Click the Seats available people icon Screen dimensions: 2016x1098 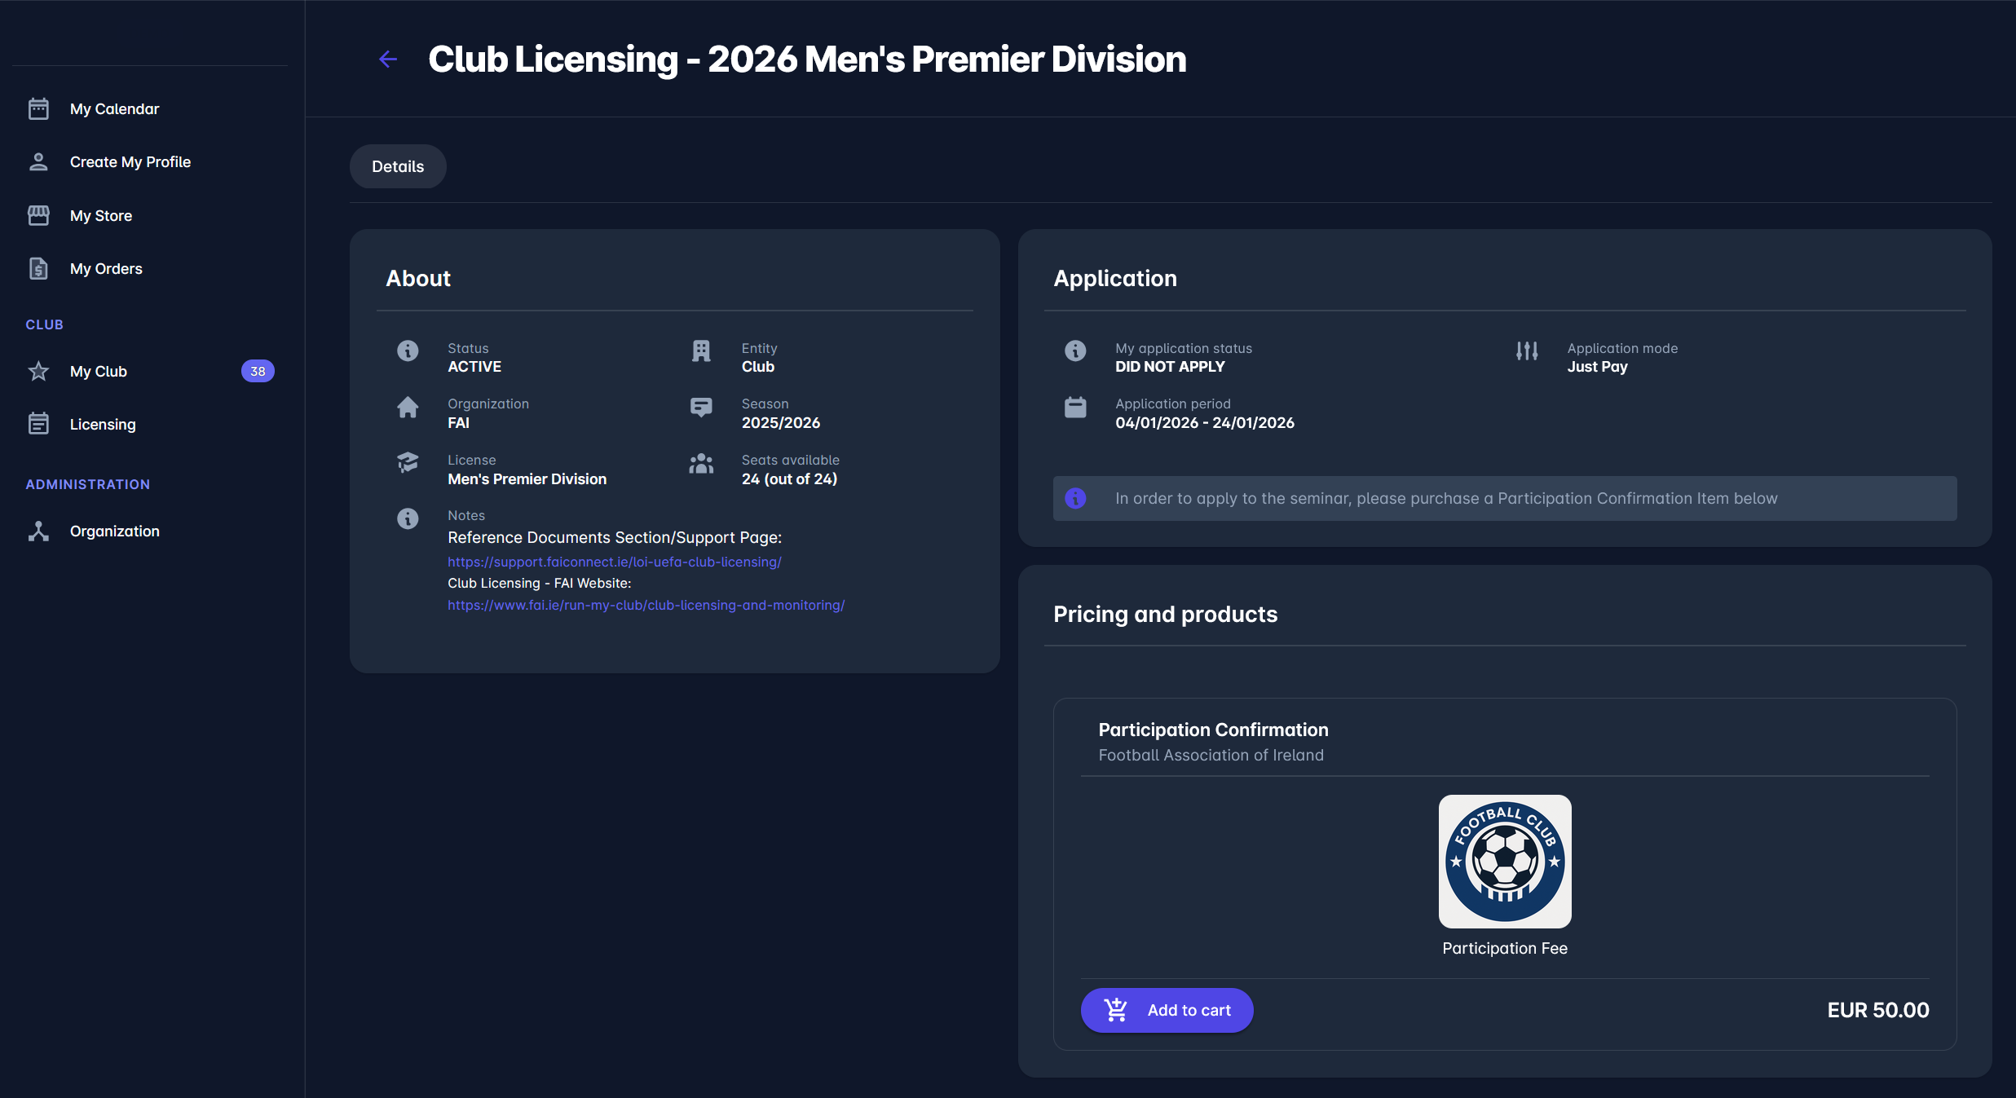click(701, 464)
